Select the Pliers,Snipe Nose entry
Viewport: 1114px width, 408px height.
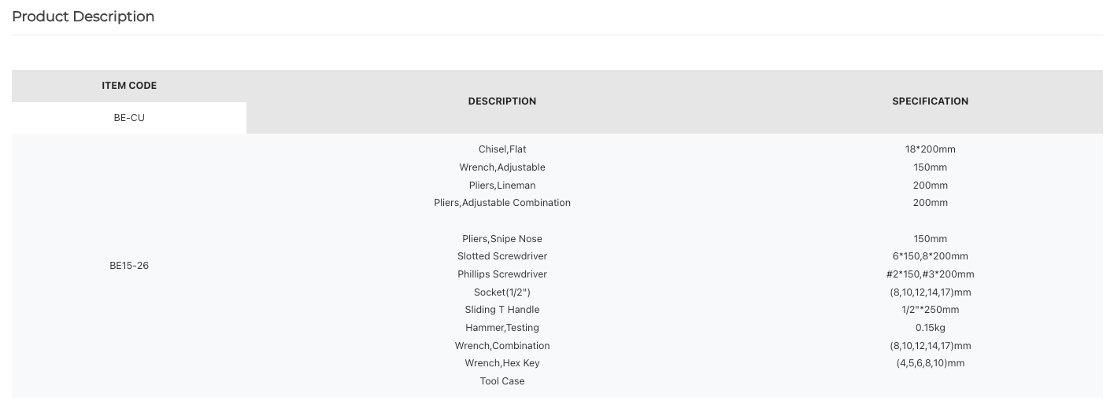tap(502, 239)
